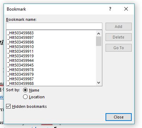Click the Go To button

coord(119,48)
